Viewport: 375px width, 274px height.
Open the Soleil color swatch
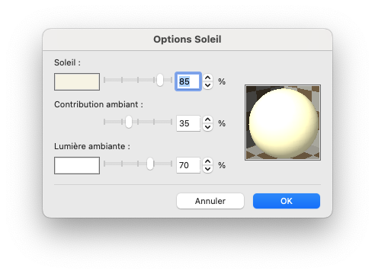[77, 81]
